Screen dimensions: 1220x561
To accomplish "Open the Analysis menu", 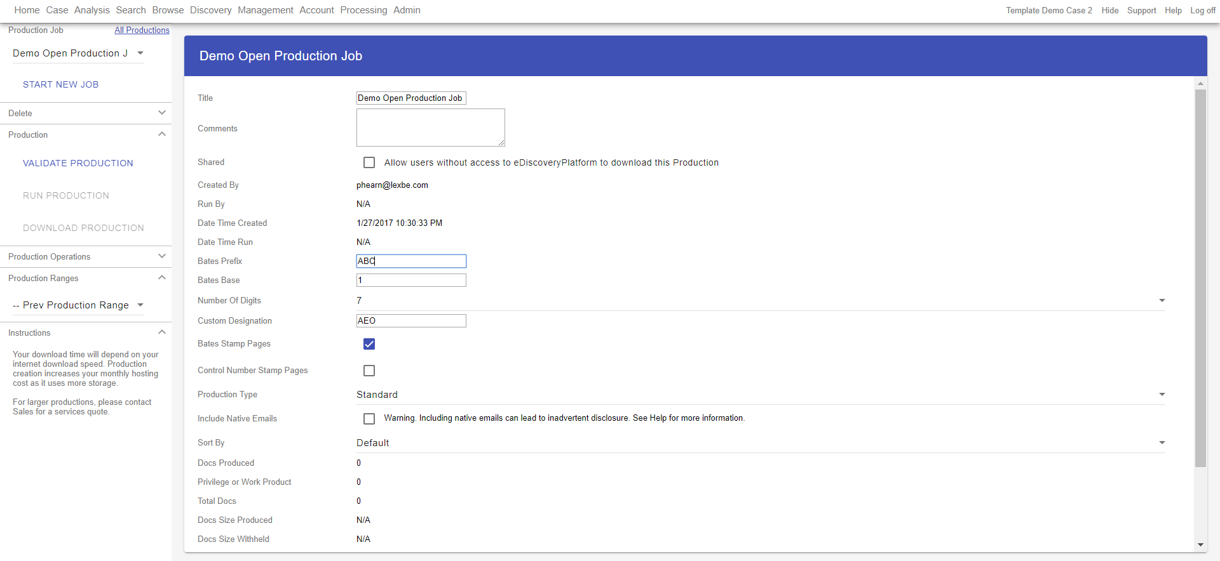I will tap(92, 10).
